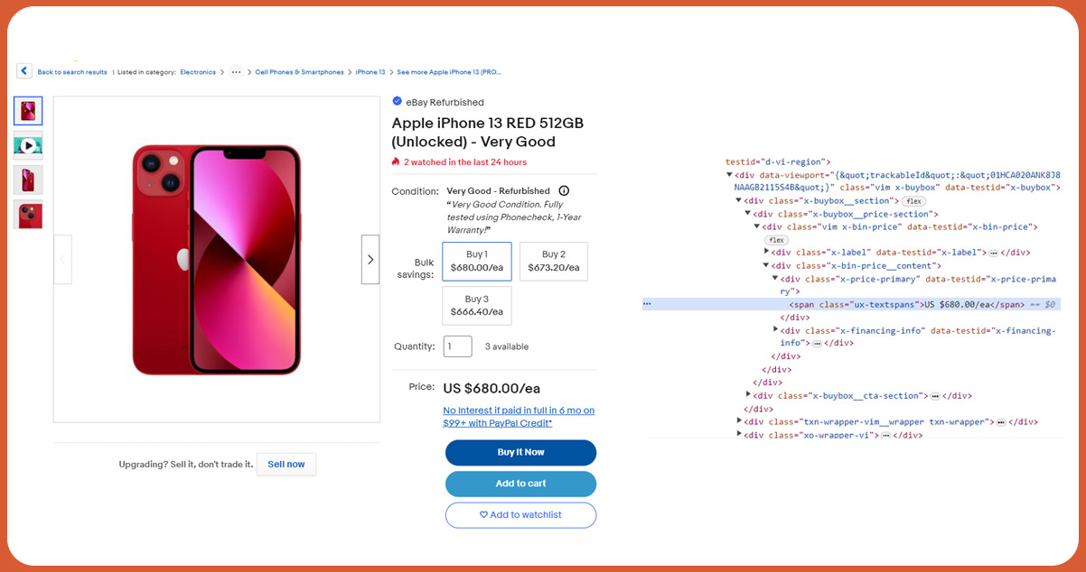This screenshot has height=572, width=1086.
Task: Open the breadcrumb ellipsis menu
Action: 236,72
